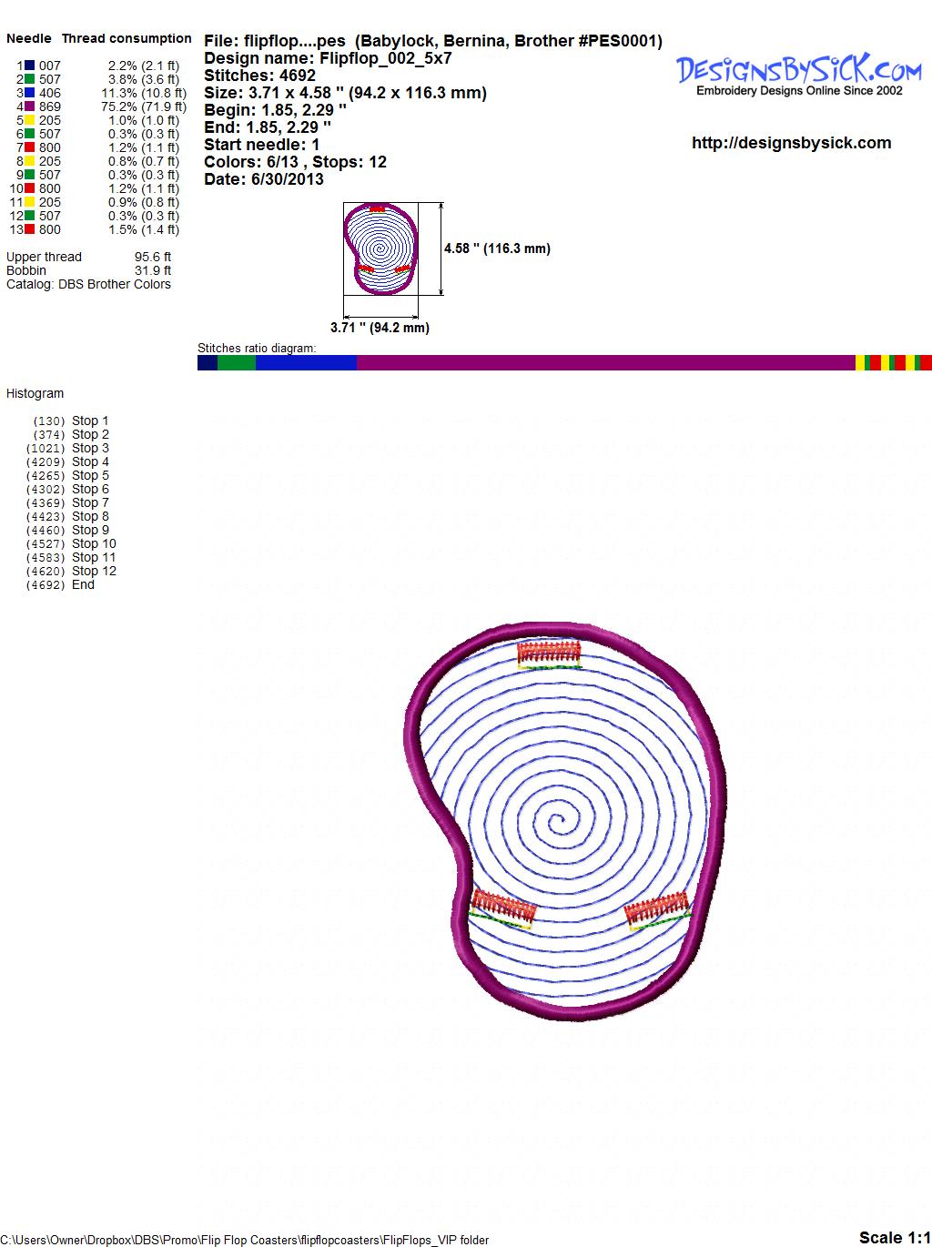Image resolution: width=932 pixels, height=1247 pixels.
Task: Click Stop 12 in the histogram list
Action: [x=94, y=571]
